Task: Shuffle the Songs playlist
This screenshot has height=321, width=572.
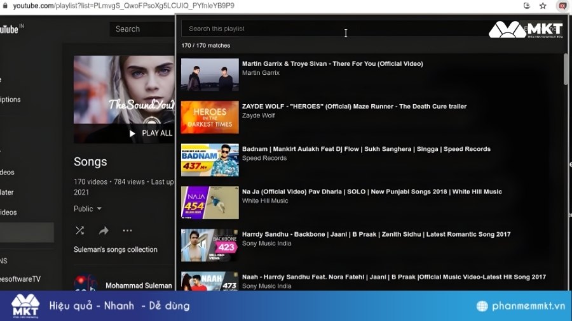Action: tap(79, 230)
